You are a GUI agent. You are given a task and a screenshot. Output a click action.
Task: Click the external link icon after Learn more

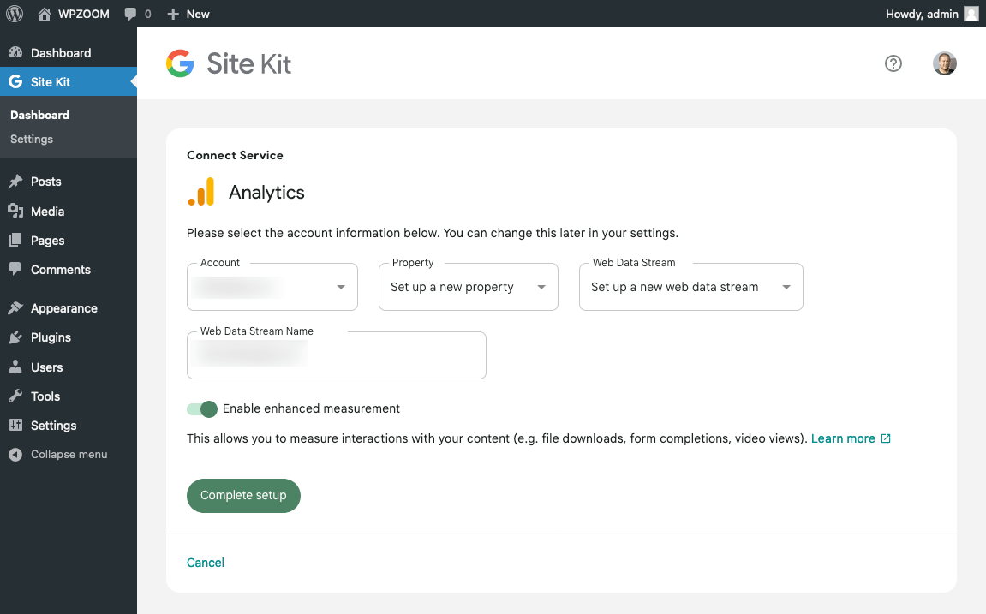pyautogui.click(x=886, y=438)
